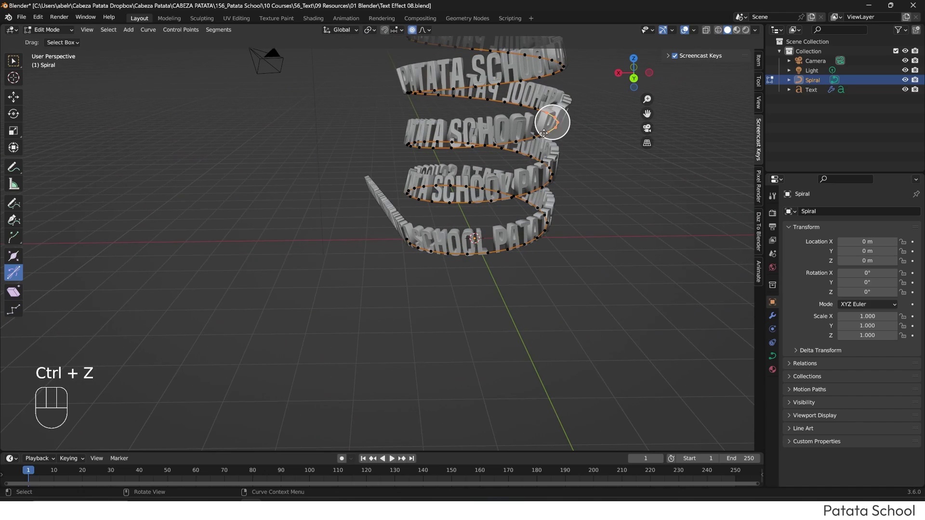The height and width of the screenshot is (520, 925).
Task: Lock the Location X value
Action: (903, 242)
